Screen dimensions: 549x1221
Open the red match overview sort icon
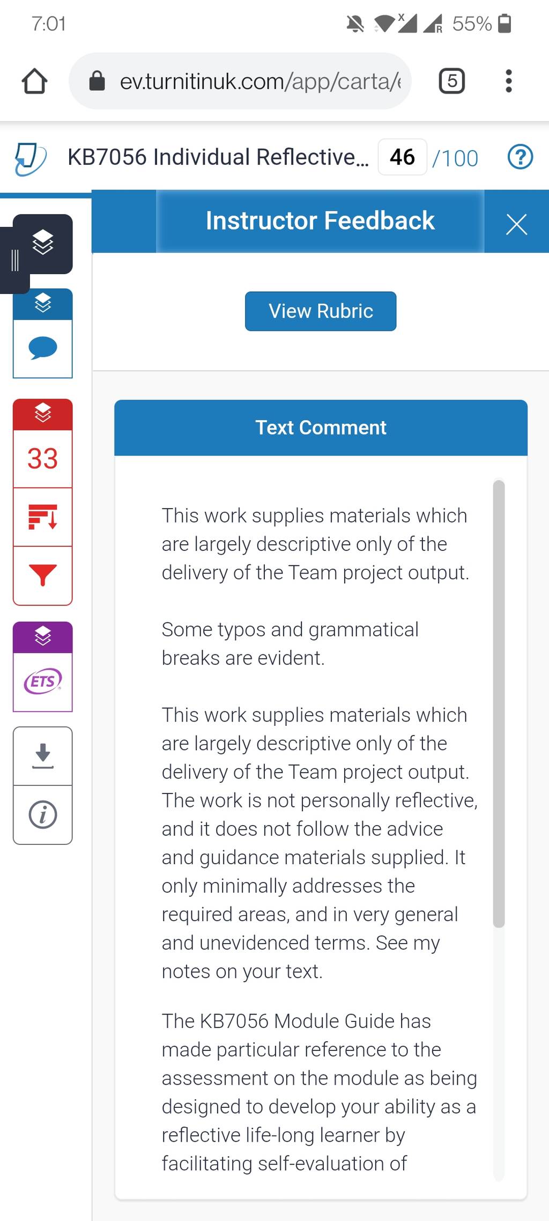point(43,517)
